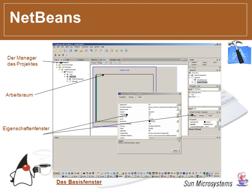
Task: Select Events tab in tChart1 Properties dialog
Action: (x=131, y=97)
